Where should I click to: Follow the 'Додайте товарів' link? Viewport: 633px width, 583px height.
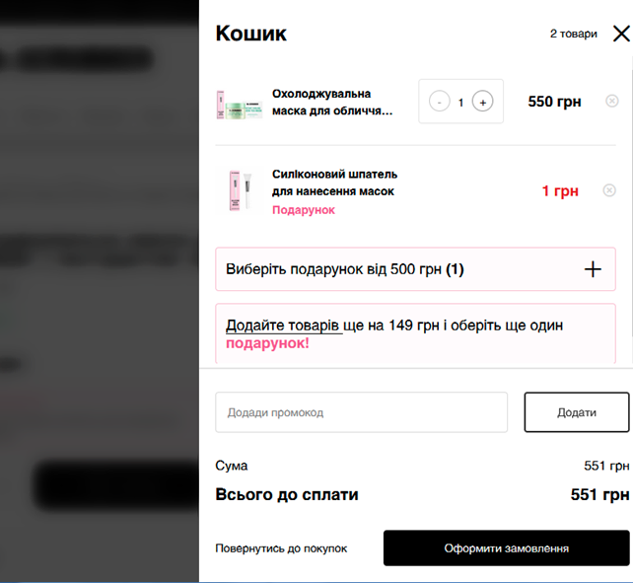click(284, 326)
